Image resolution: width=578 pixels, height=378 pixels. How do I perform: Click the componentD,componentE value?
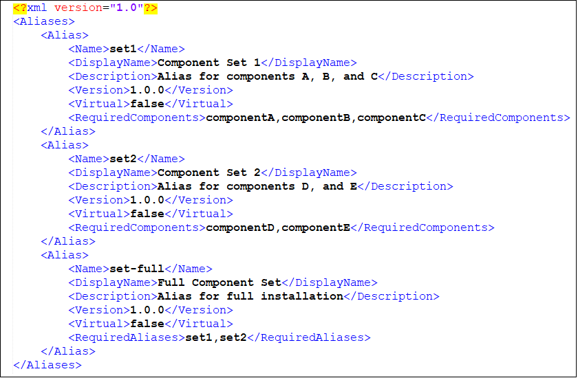coord(278,227)
